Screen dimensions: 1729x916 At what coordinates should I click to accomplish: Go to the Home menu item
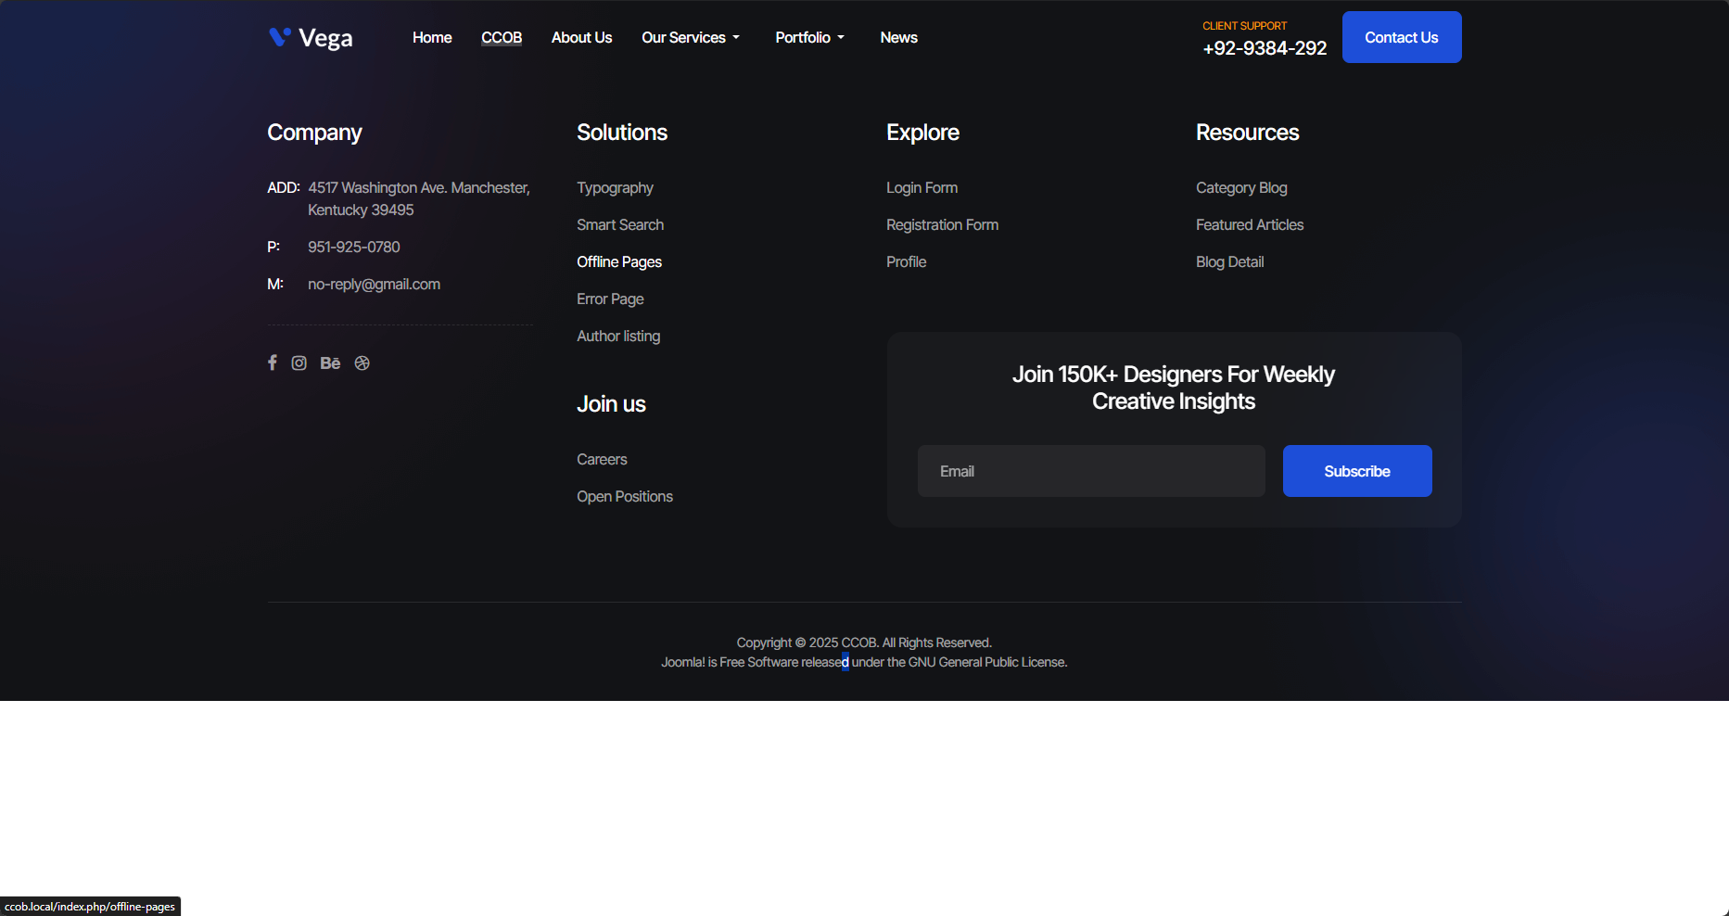coord(432,38)
